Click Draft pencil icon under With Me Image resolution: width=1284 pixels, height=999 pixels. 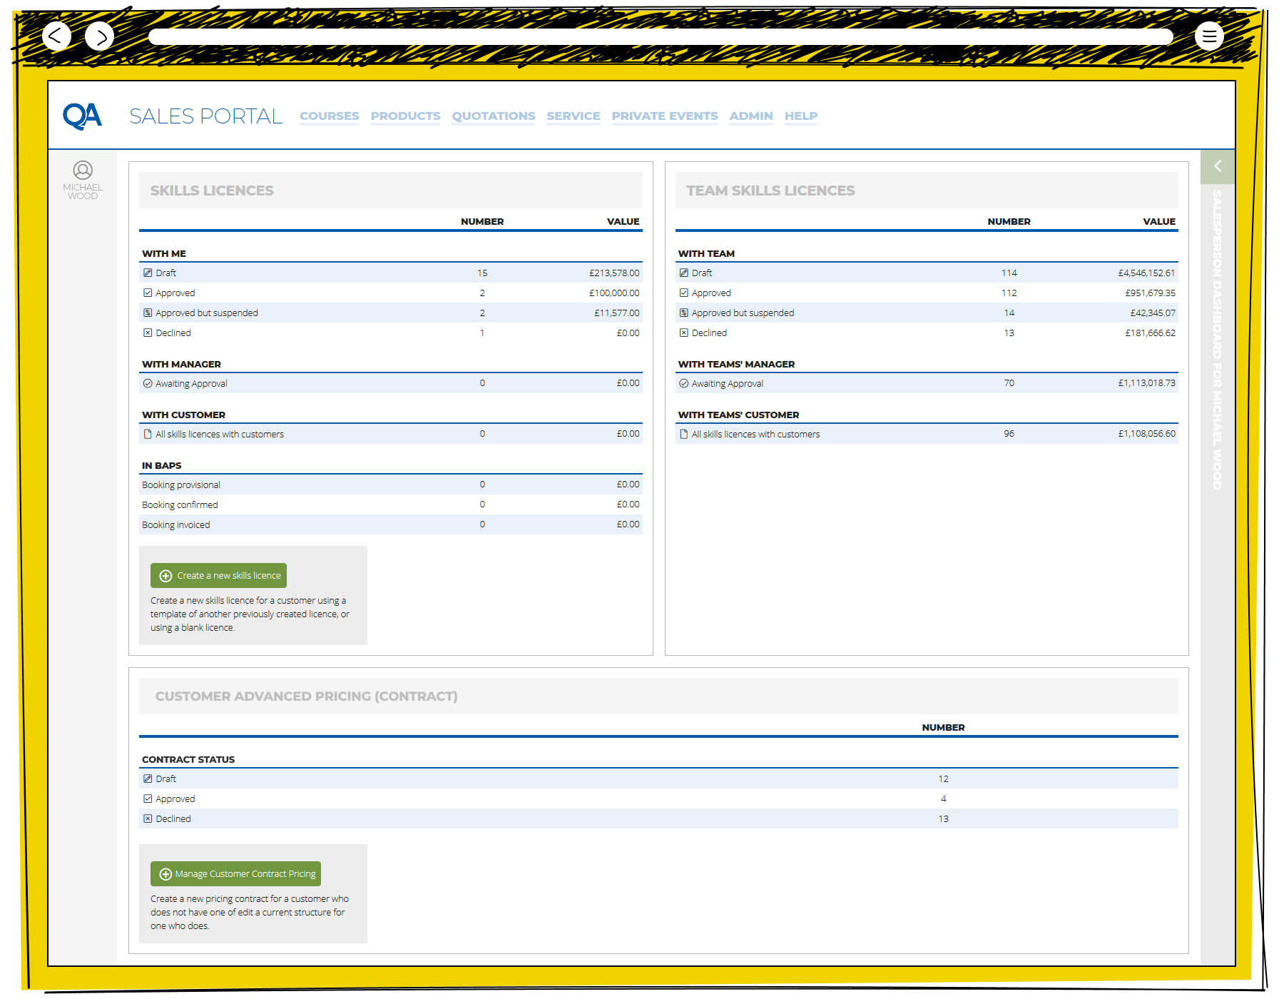coord(148,273)
